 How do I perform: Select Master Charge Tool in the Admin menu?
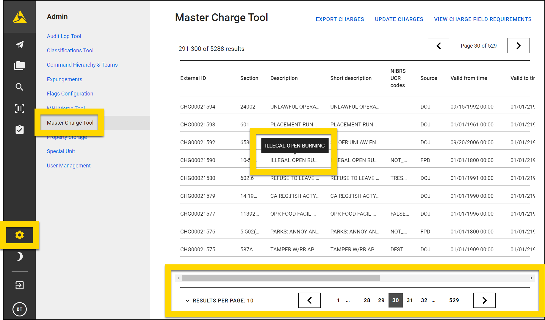point(70,123)
